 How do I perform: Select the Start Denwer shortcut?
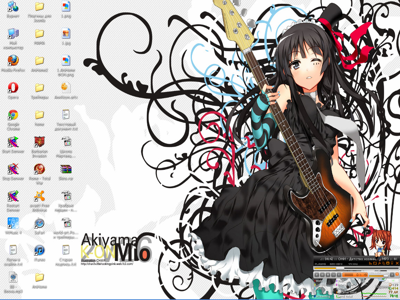pyautogui.click(x=13, y=145)
